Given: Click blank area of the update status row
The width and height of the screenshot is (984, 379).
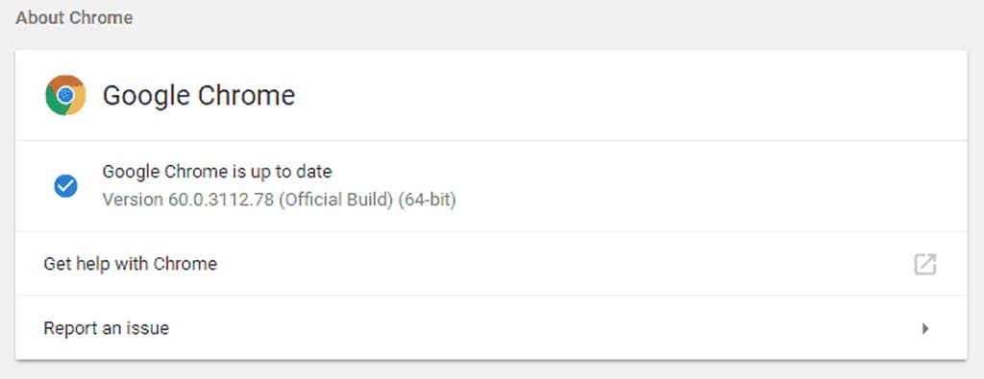Looking at the screenshot, I should tap(690, 186).
